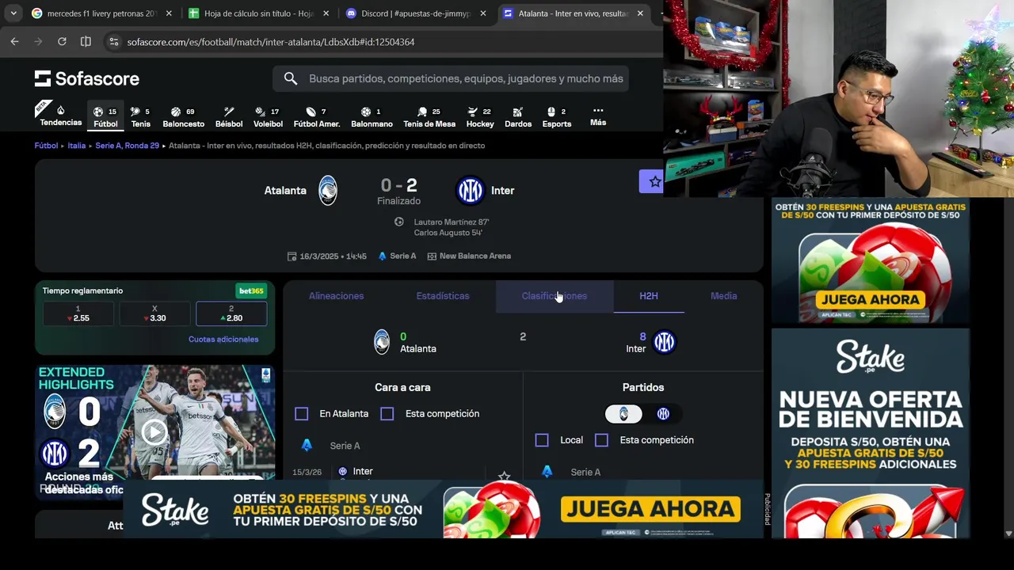Play the Extended Highlights video
The height and width of the screenshot is (570, 1014).
click(154, 431)
